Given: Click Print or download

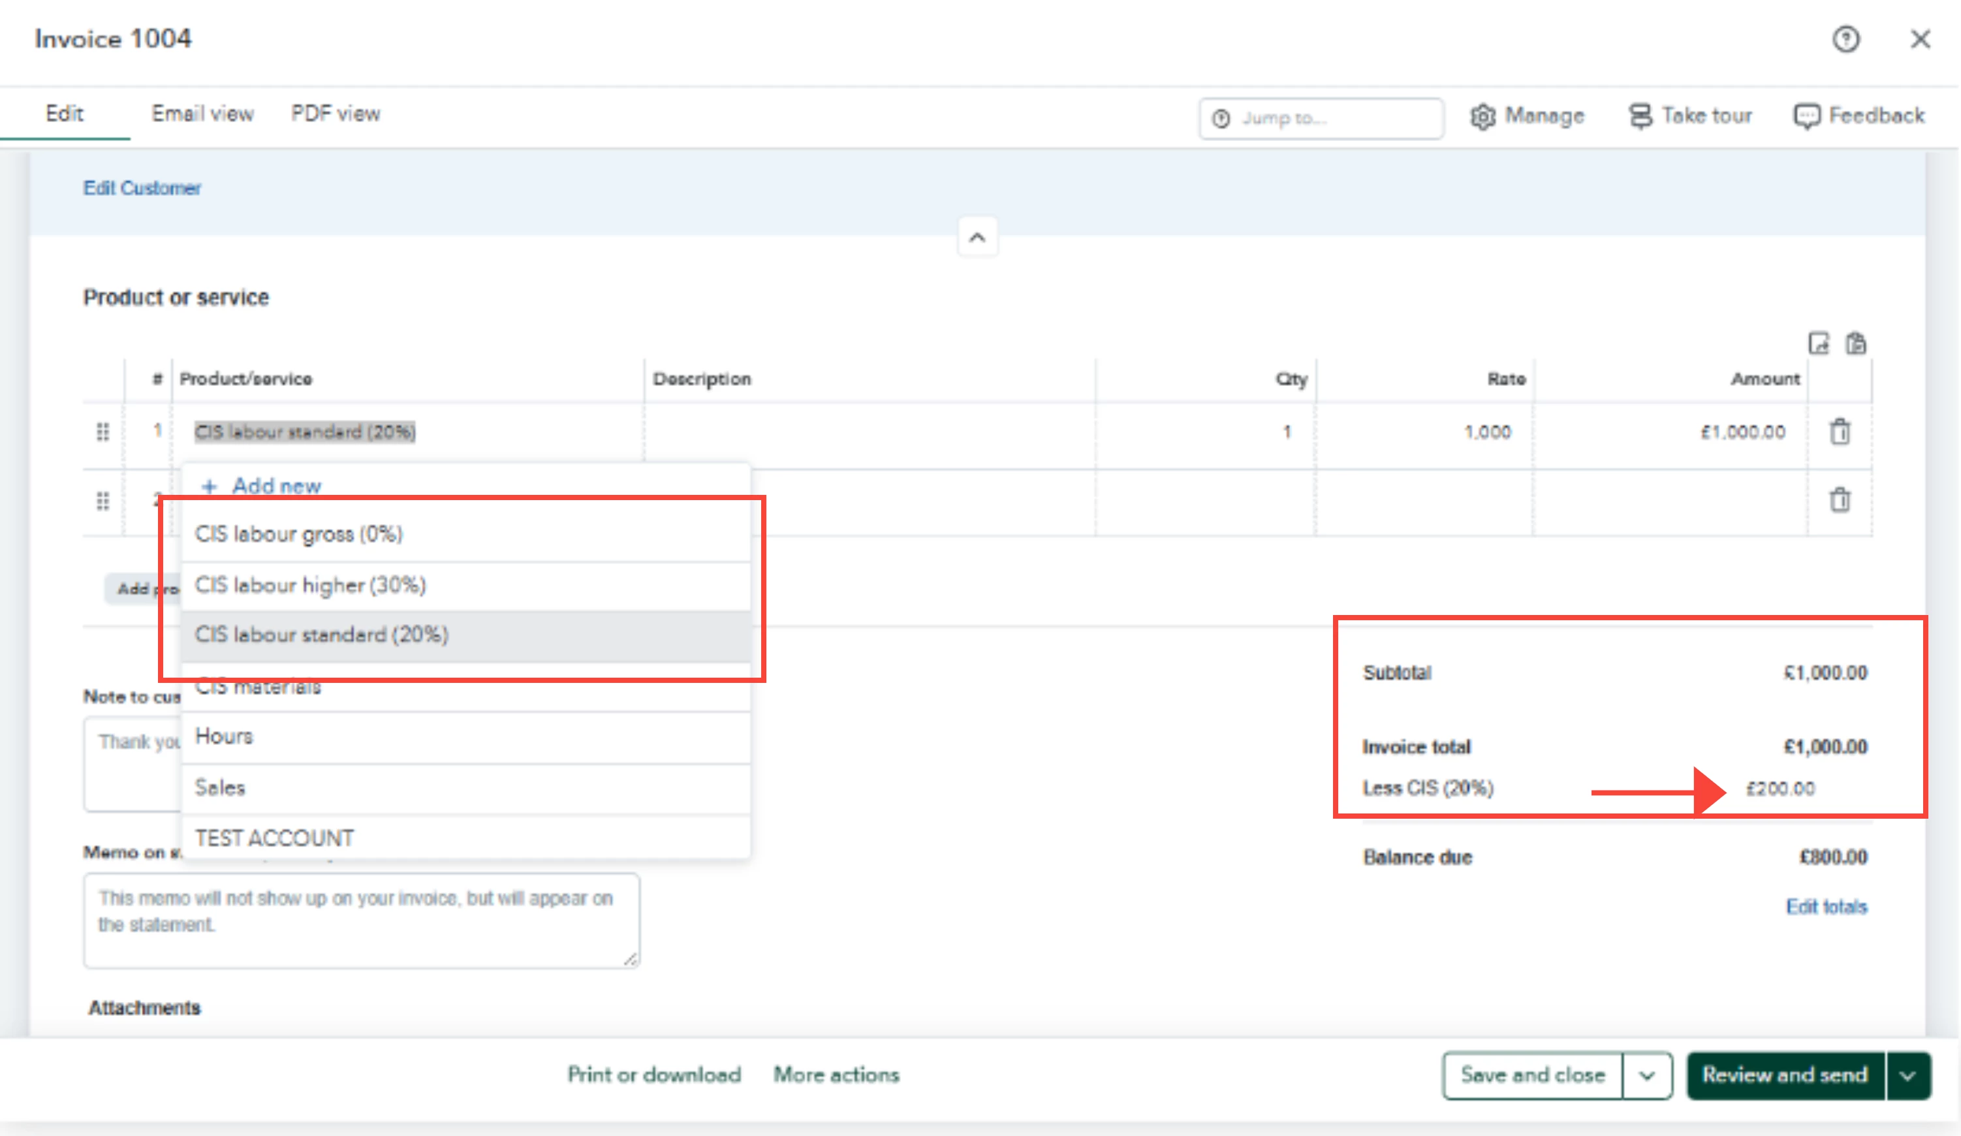Looking at the screenshot, I should [653, 1075].
